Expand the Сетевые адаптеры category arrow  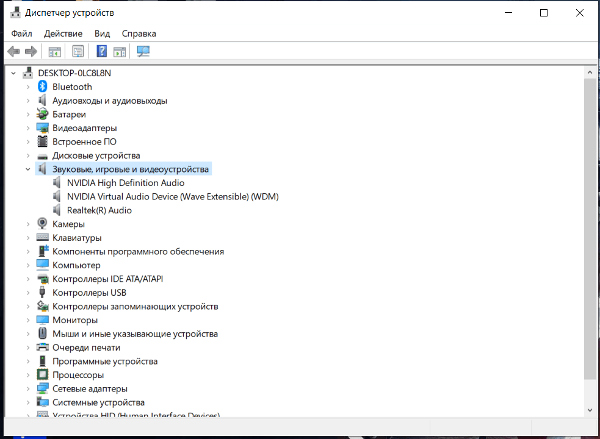point(28,388)
